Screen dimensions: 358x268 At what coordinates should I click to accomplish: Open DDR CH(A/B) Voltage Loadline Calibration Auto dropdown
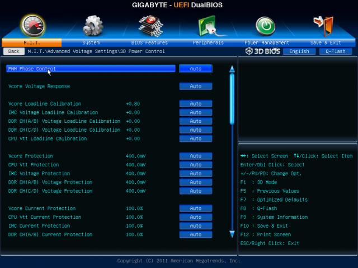(196, 121)
